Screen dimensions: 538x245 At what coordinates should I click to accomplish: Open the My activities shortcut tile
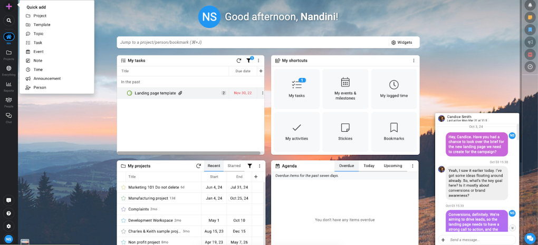pyautogui.click(x=296, y=132)
